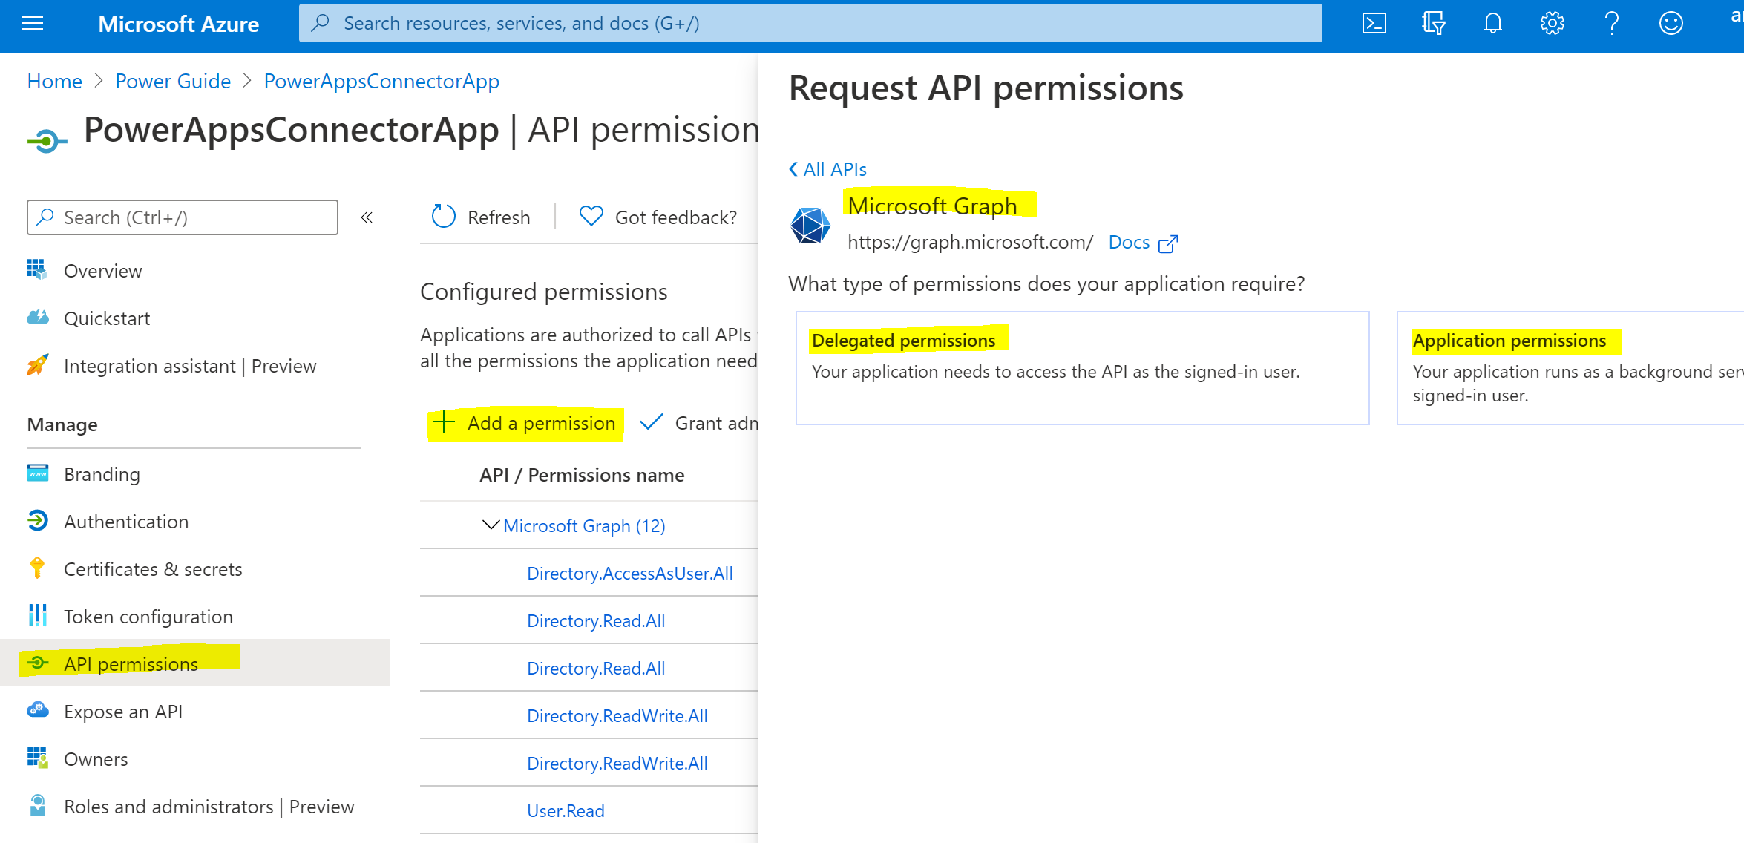The image size is (1744, 843).
Task: Collapse the sidebar with double chevron
Action: (x=367, y=217)
